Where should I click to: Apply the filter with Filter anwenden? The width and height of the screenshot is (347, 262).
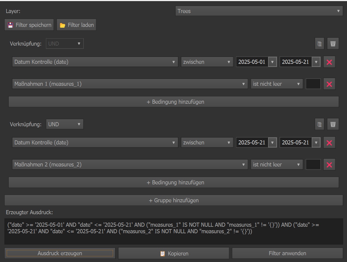(x=287, y=253)
